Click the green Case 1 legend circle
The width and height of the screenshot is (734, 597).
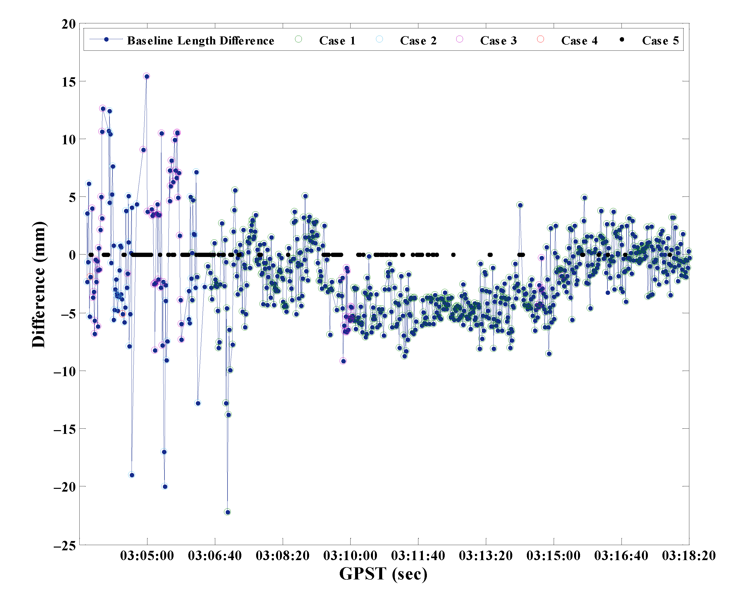(x=298, y=39)
